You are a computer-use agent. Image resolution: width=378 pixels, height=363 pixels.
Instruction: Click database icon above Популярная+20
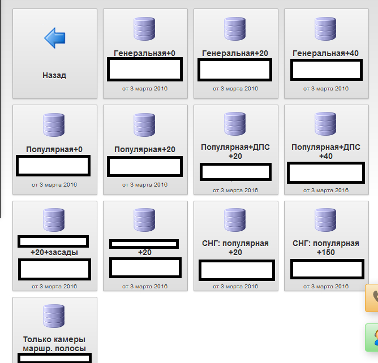coord(145,124)
